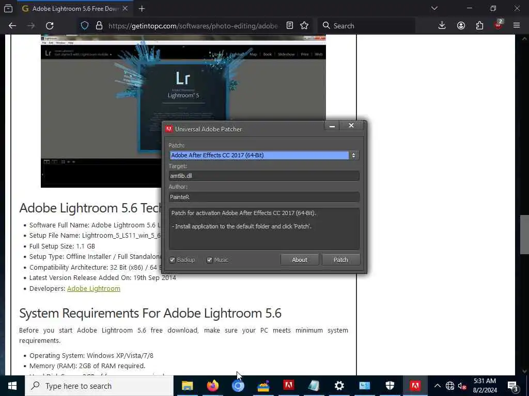Open Settings gear in the taskbar
The image size is (529, 396).
(339, 386)
